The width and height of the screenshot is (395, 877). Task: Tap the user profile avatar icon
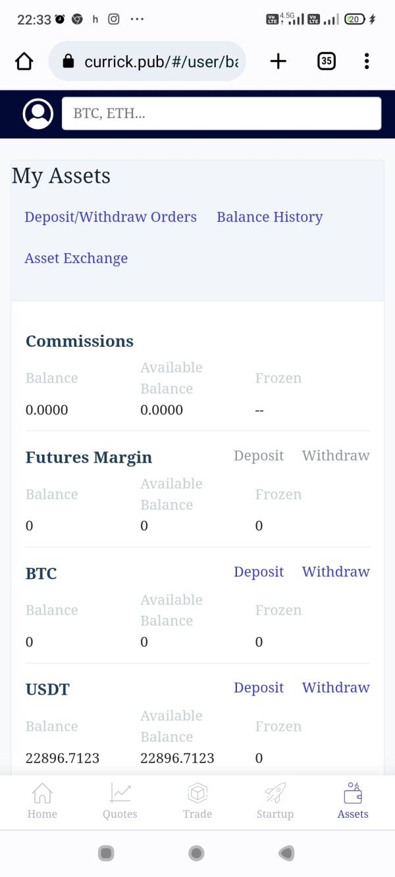38,114
